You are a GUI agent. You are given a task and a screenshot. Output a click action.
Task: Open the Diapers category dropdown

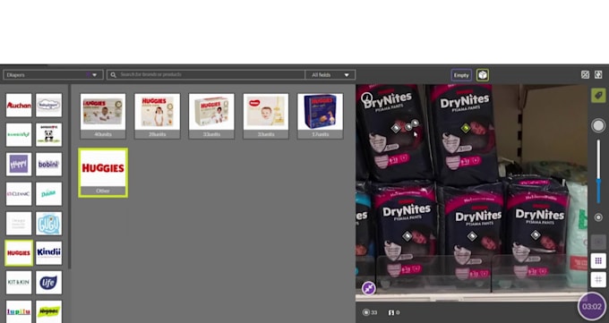click(53, 75)
